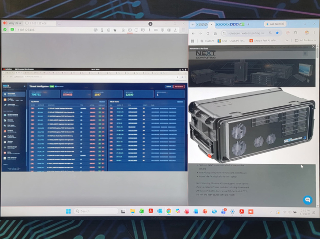This screenshot has width=320, height=239.
Task: Open the 'Chat - ChatGPT for...' bookmark
Action: pyautogui.click(x=231, y=41)
